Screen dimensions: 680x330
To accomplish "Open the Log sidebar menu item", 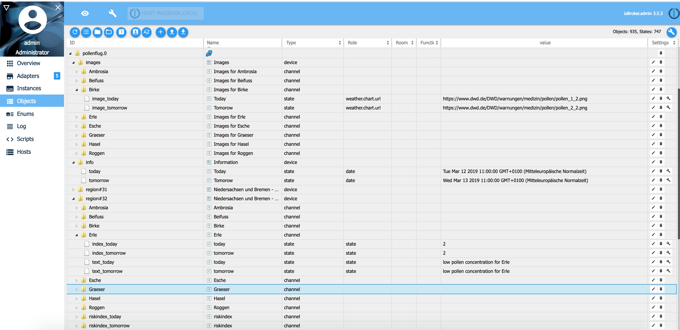I will tap(21, 126).
